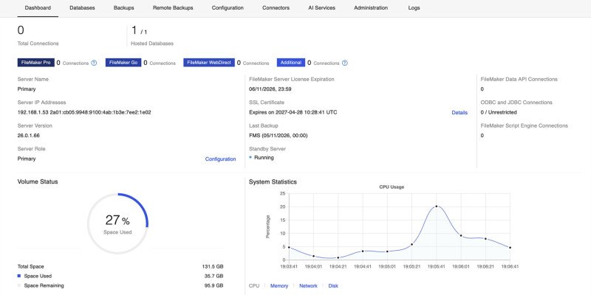Click the FileMaker WebDirect badge
This screenshot has height=295, width=591.
point(209,63)
